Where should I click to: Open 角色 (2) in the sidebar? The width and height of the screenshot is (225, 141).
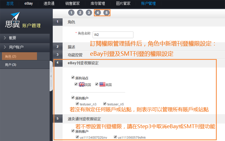19,56
